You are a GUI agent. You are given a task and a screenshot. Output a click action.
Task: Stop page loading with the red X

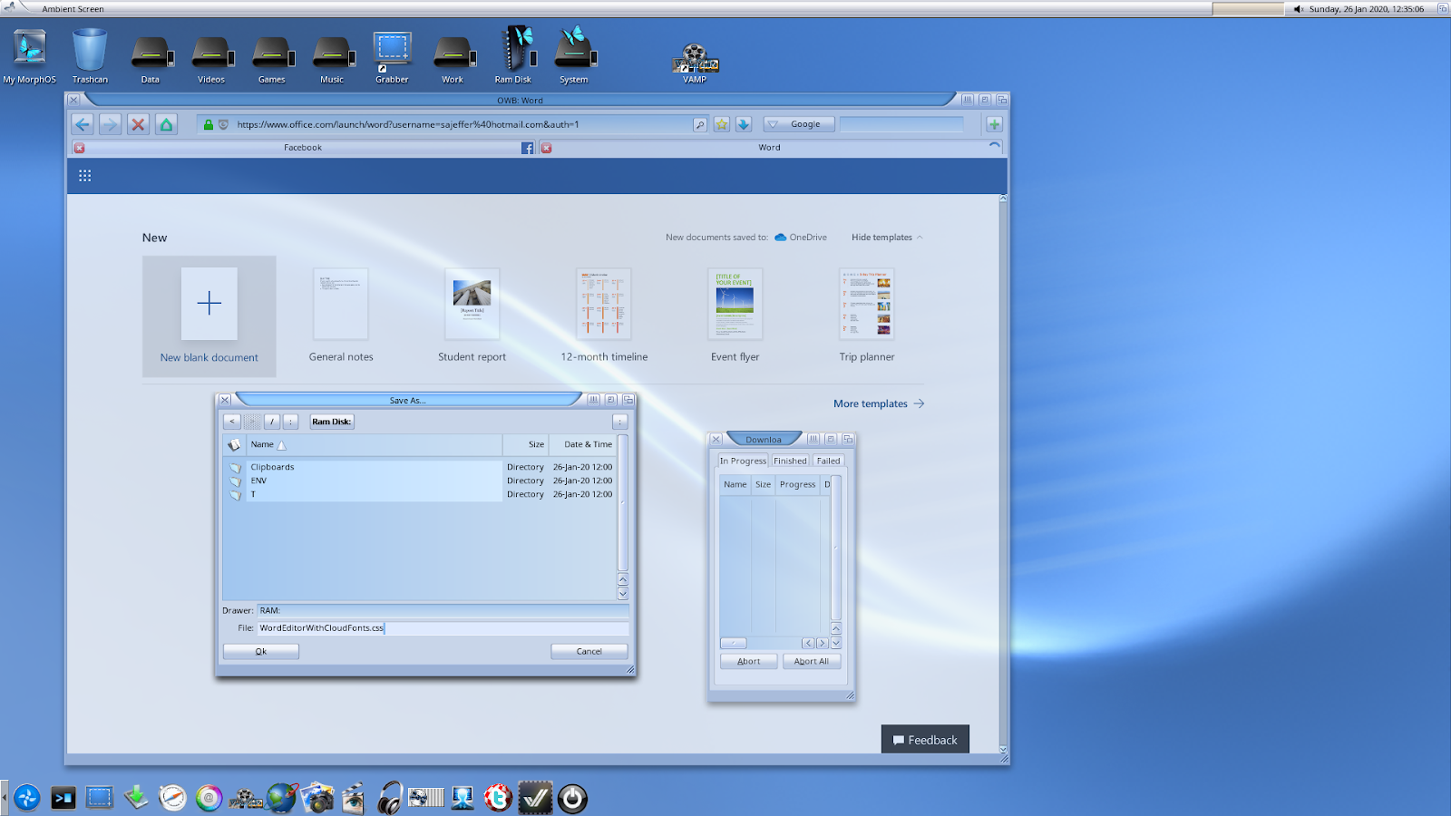[x=138, y=124]
